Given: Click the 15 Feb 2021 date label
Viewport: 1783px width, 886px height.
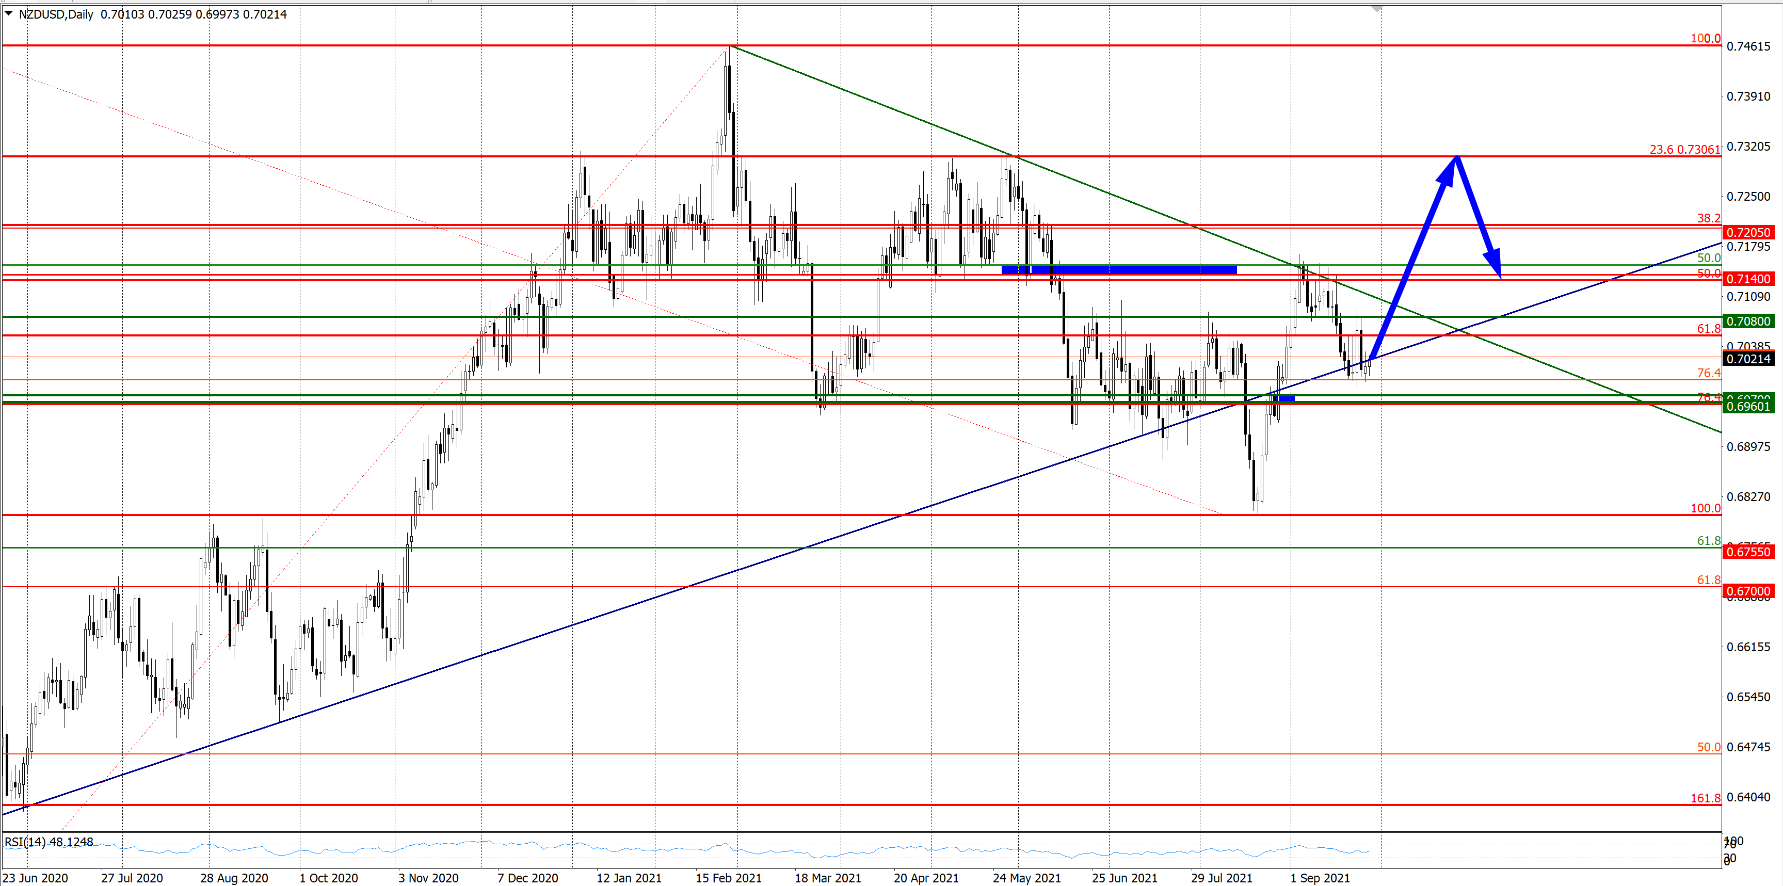Looking at the screenshot, I should [728, 878].
